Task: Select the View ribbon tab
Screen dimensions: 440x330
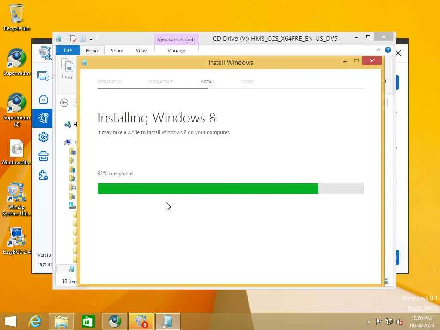Action: 141,51
